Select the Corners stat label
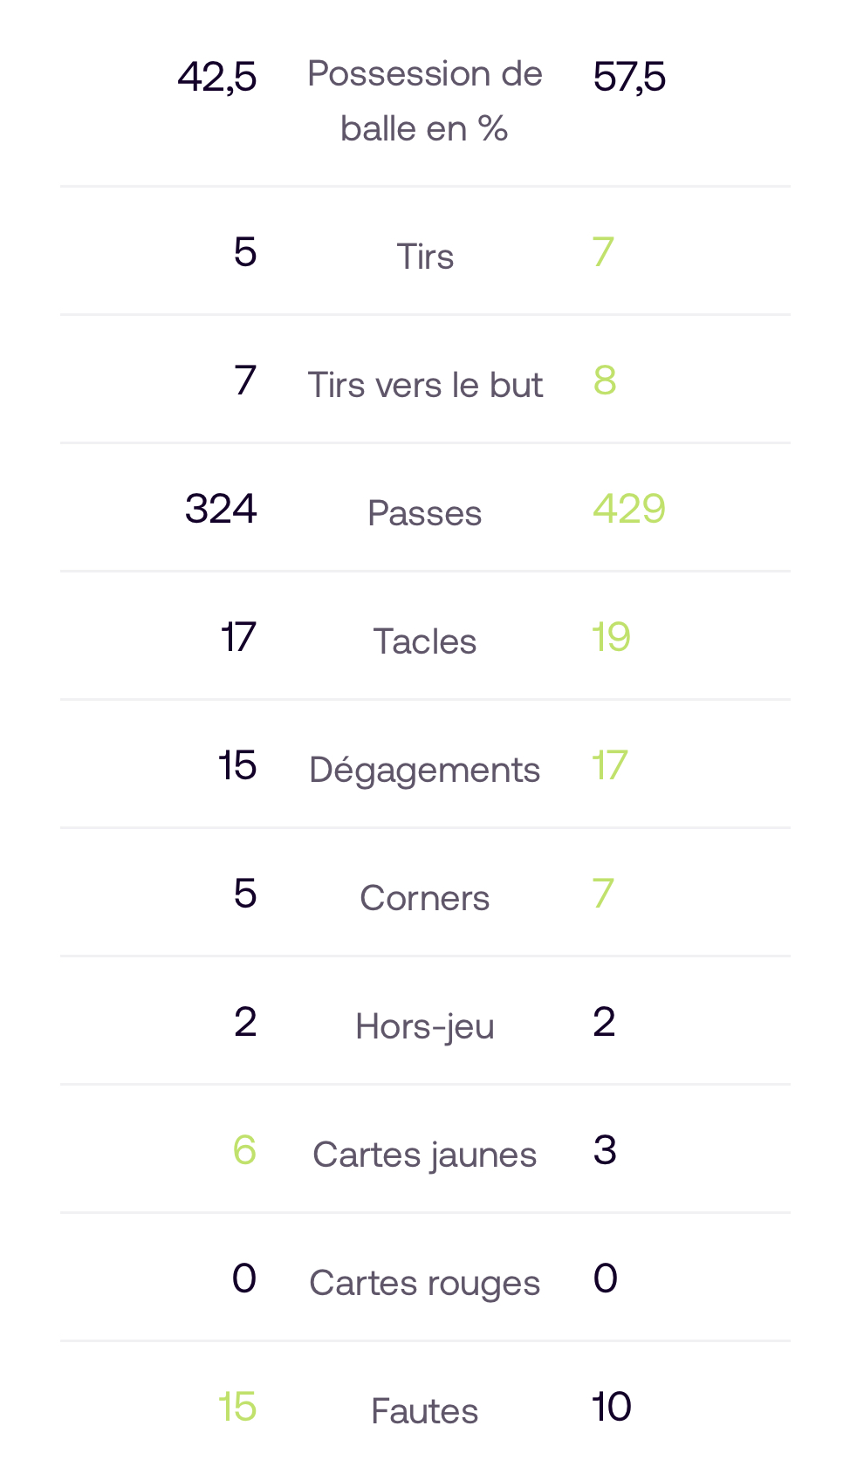The height and width of the screenshot is (1460, 850). tap(425, 898)
